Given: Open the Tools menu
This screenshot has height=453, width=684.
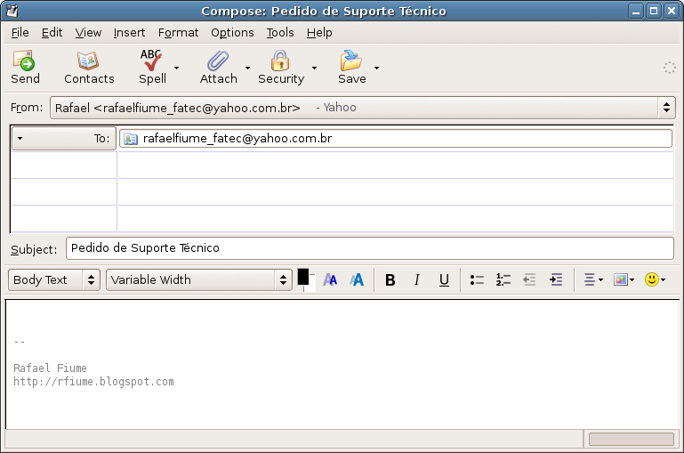Looking at the screenshot, I should click(280, 33).
